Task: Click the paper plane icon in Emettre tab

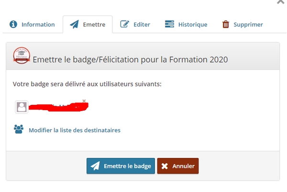Action: 74,24
